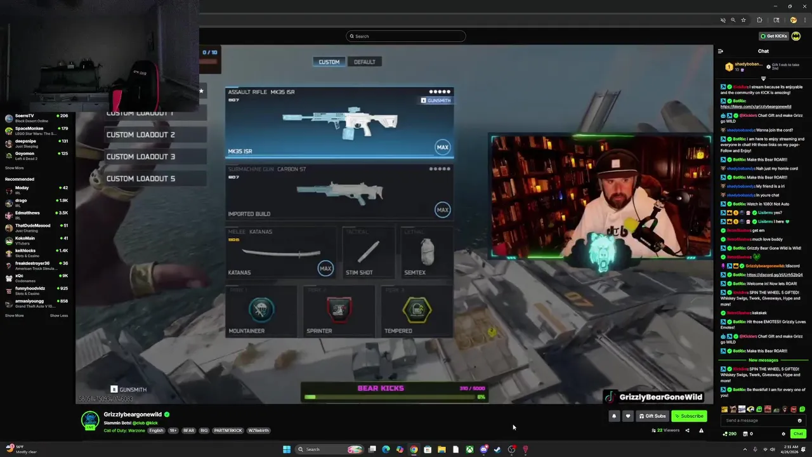Image resolution: width=812 pixels, height=457 pixels.
Task: Bookmark this page with the star icon
Action: [743, 20]
